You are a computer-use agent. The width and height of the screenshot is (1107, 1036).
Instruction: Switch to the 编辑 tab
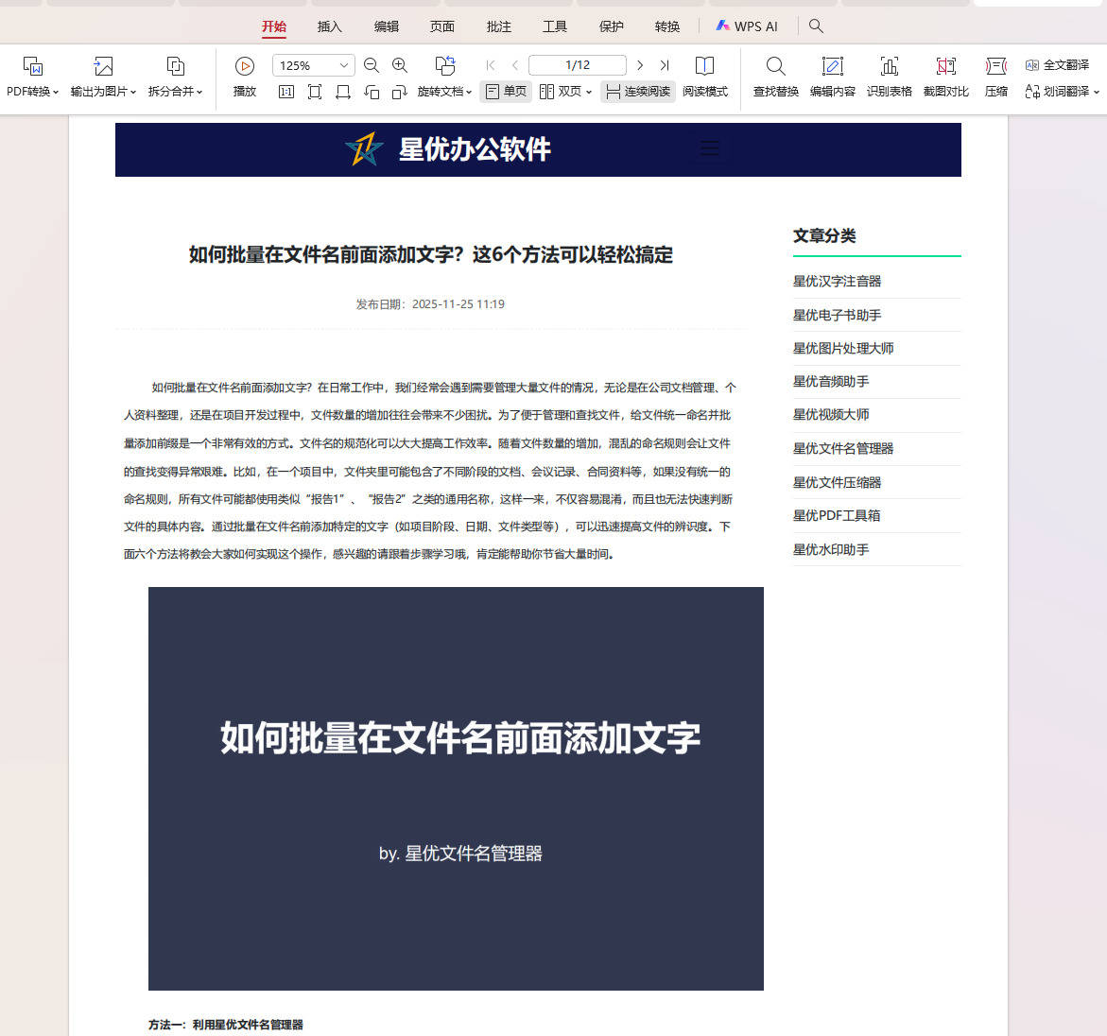[387, 26]
